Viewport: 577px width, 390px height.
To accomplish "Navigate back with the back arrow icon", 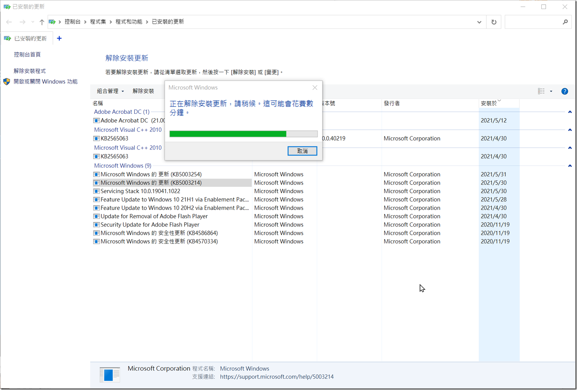I will pos(9,22).
